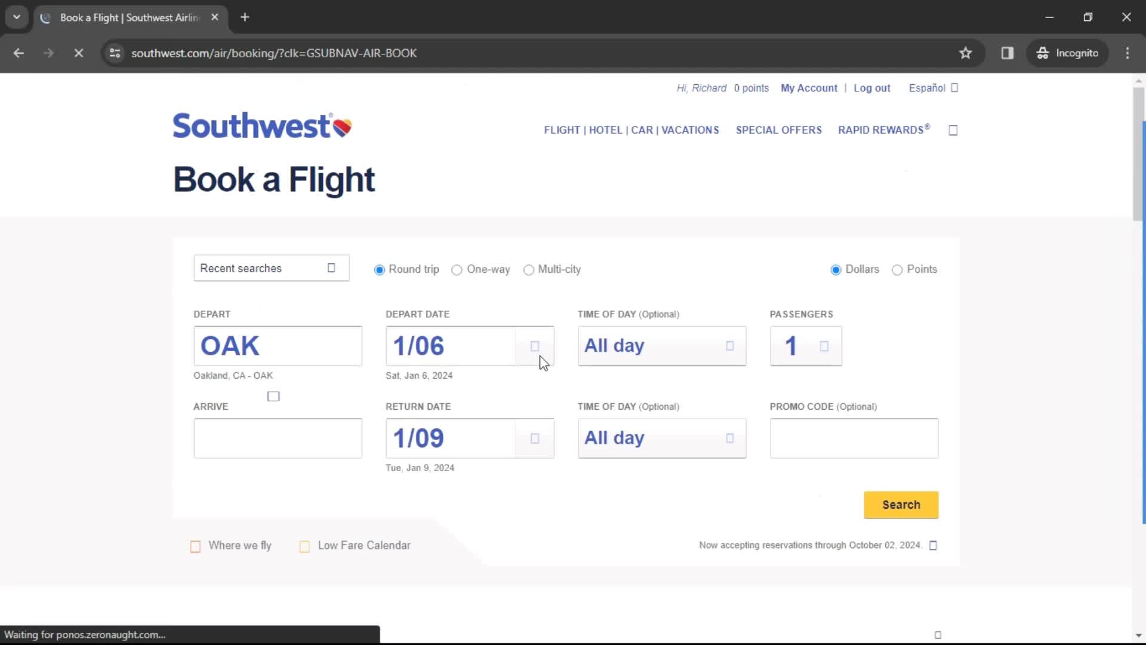Click the Incognito mode icon

(1043, 53)
